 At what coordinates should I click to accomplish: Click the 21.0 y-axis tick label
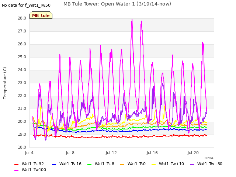pyautogui.click(x=22, y=109)
